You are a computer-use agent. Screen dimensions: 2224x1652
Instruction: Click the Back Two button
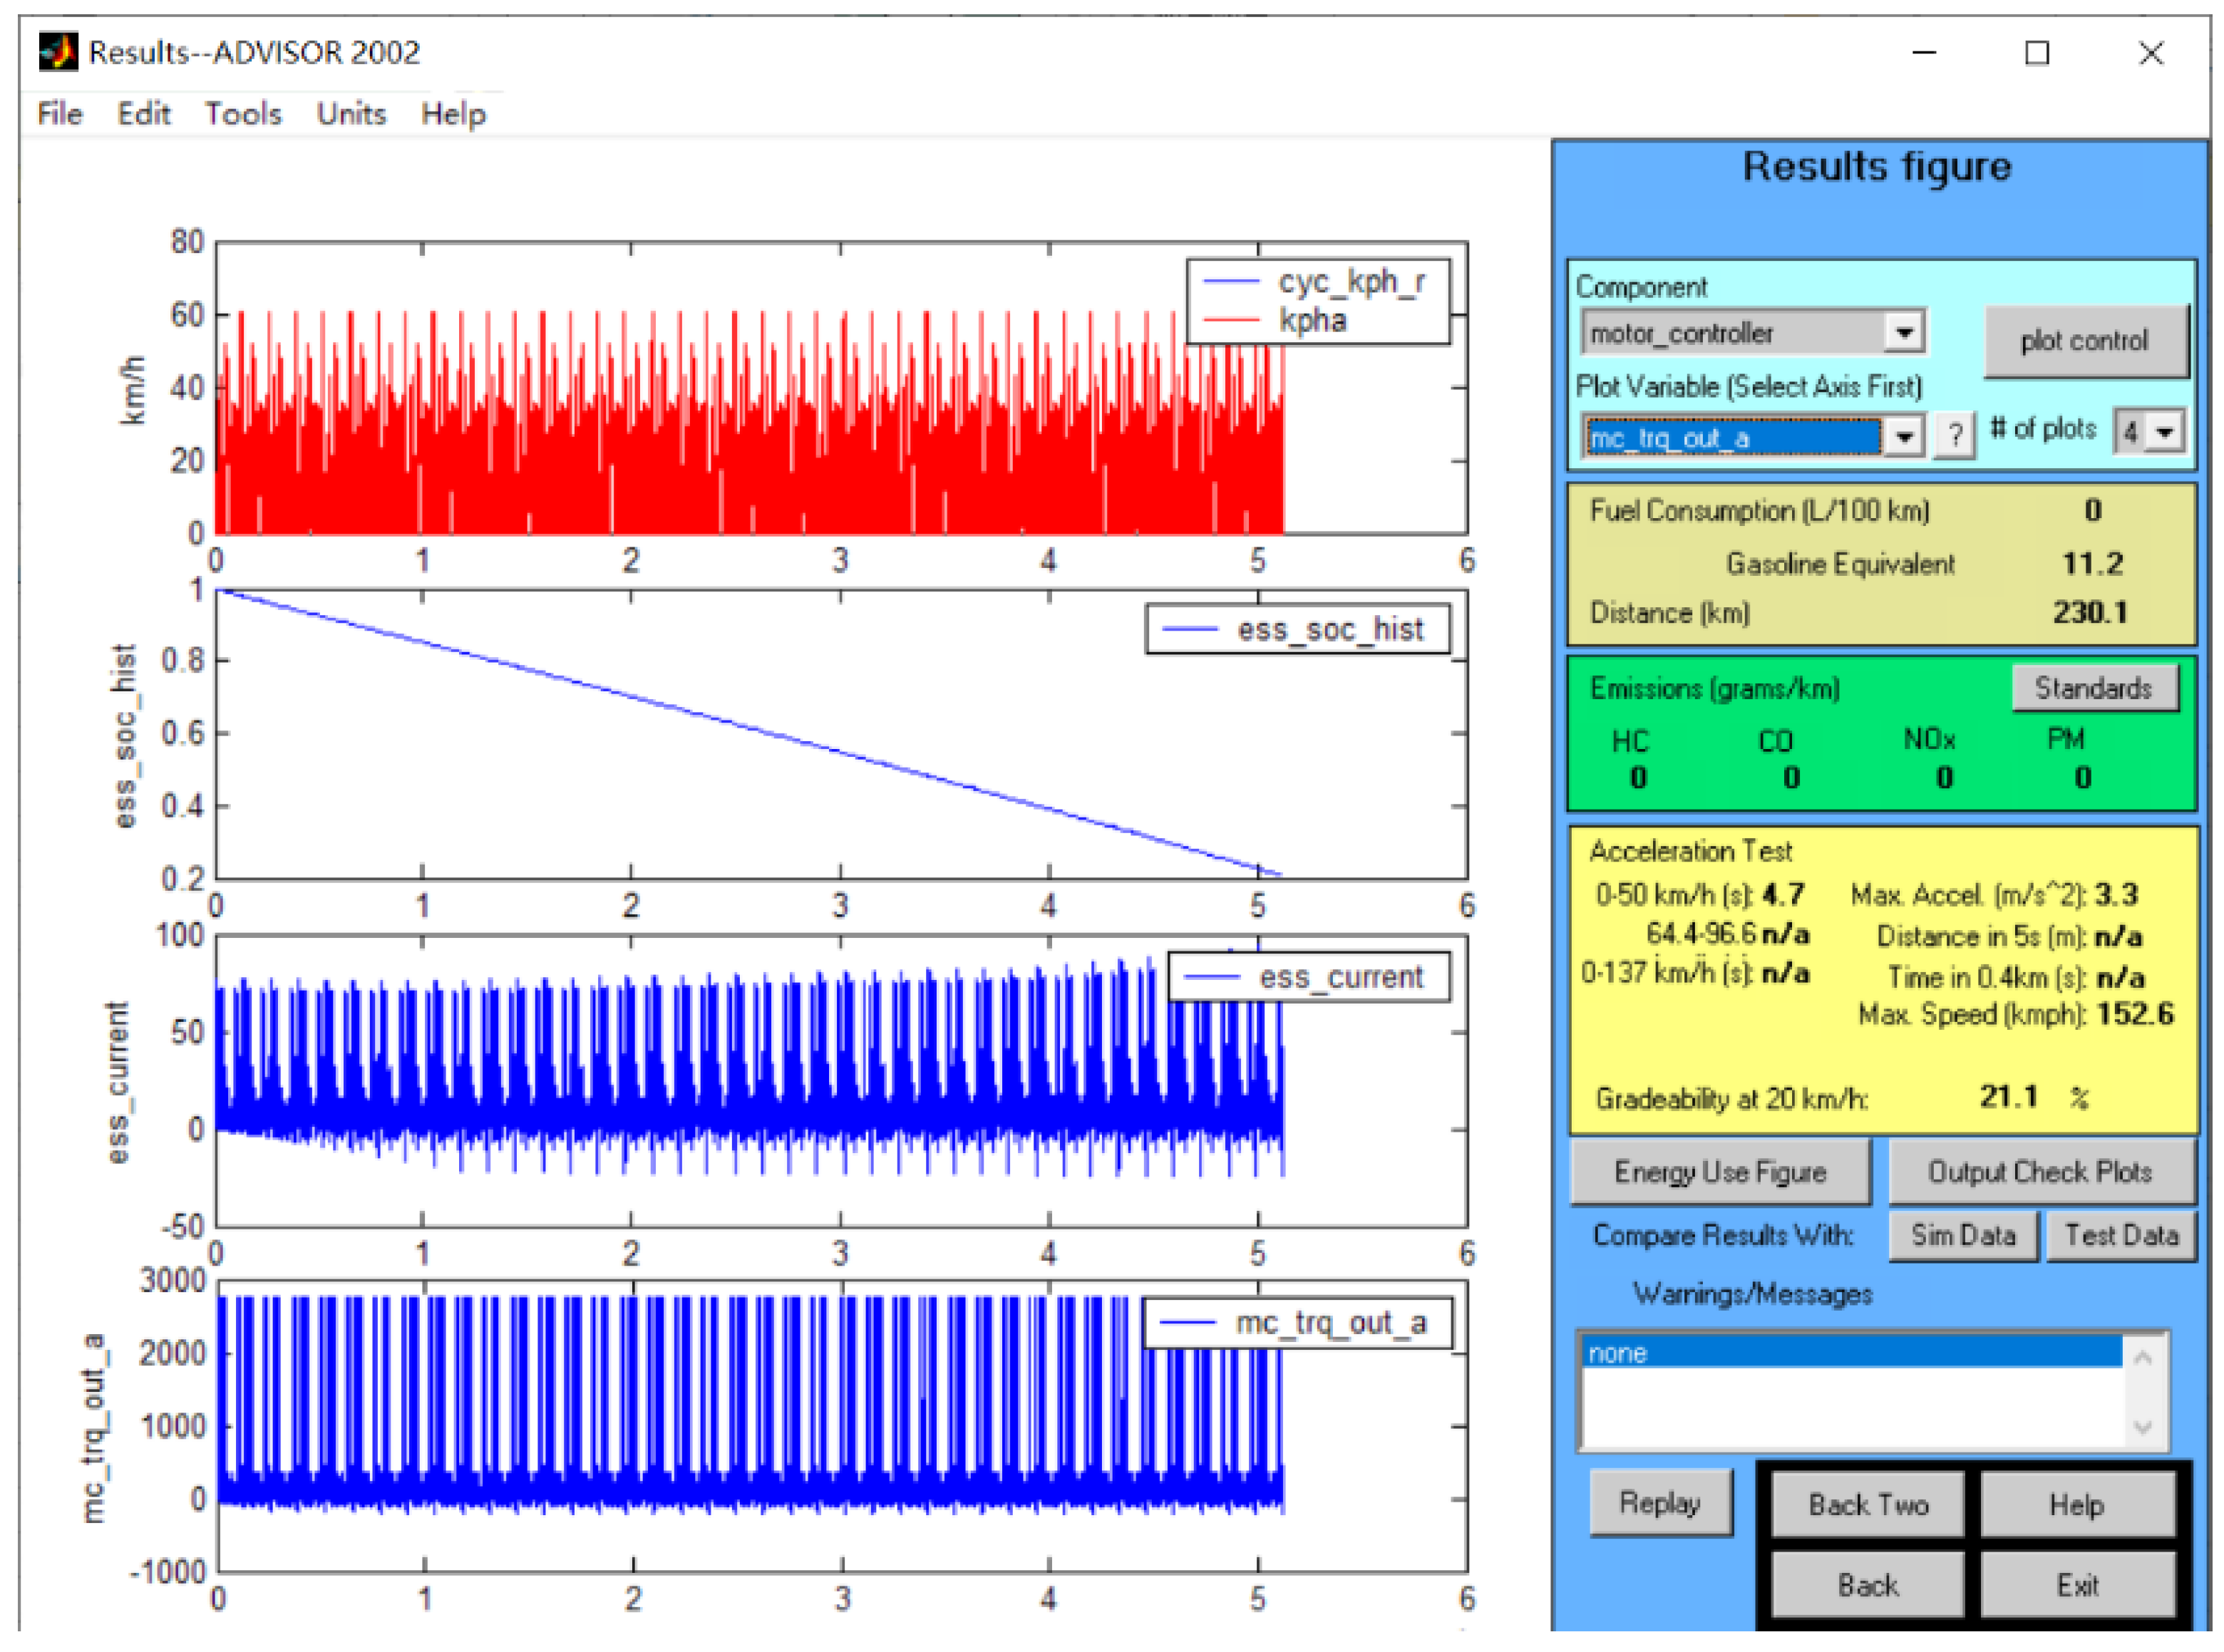pyautogui.click(x=1867, y=1504)
